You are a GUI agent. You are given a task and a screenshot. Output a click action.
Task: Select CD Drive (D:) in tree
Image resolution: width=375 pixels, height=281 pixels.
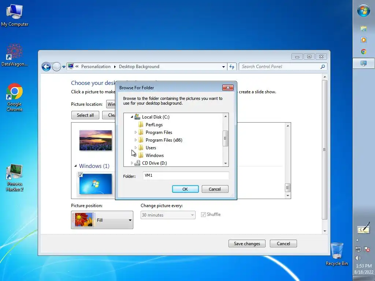[x=155, y=163]
